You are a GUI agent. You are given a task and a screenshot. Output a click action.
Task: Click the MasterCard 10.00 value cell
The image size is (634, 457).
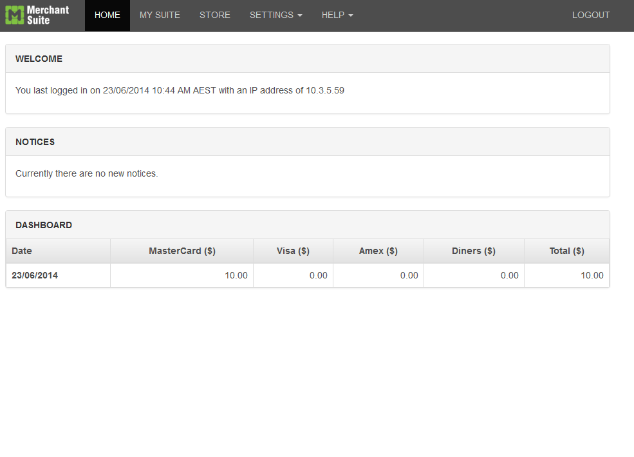[182, 275]
